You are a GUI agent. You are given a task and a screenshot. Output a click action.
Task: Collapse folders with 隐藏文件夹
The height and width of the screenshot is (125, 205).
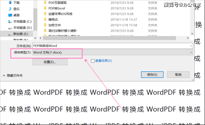click(x=13, y=76)
